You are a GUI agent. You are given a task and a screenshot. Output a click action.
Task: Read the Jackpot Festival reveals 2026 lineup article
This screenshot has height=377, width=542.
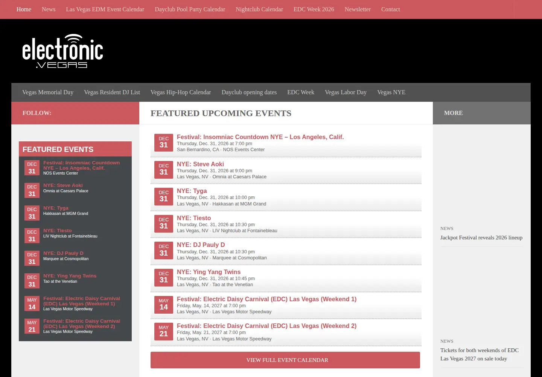pos(481,238)
